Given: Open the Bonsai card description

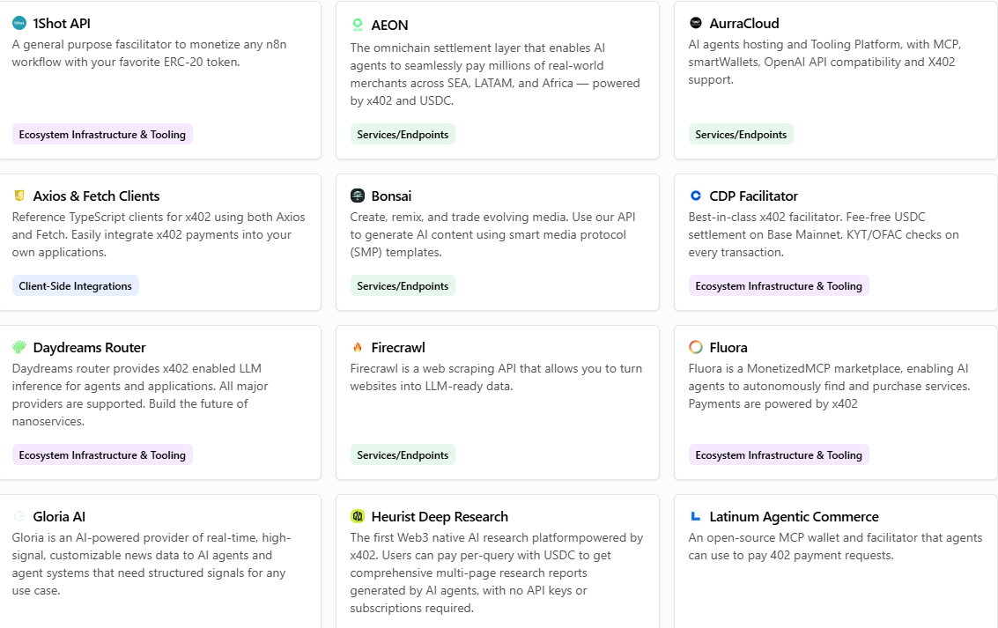Looking at the screenshot, I should (492, 234).
